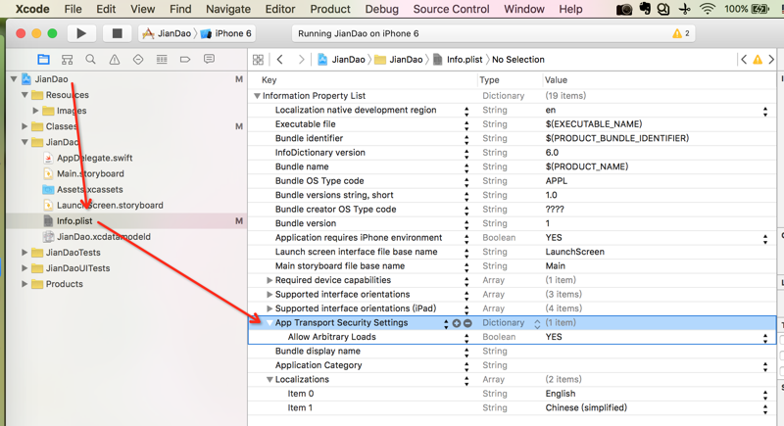Select JianDao.xcdatamodeld file
Image resolution: width=784 pixels, height=426 pixels.
coord(104,237)
